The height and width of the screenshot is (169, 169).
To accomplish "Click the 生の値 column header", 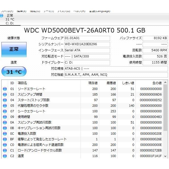I will click(149, 83).
